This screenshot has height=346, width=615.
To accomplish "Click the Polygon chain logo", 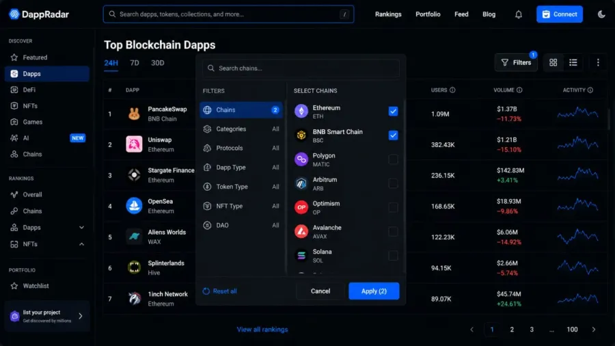I will tap(301, 159).
